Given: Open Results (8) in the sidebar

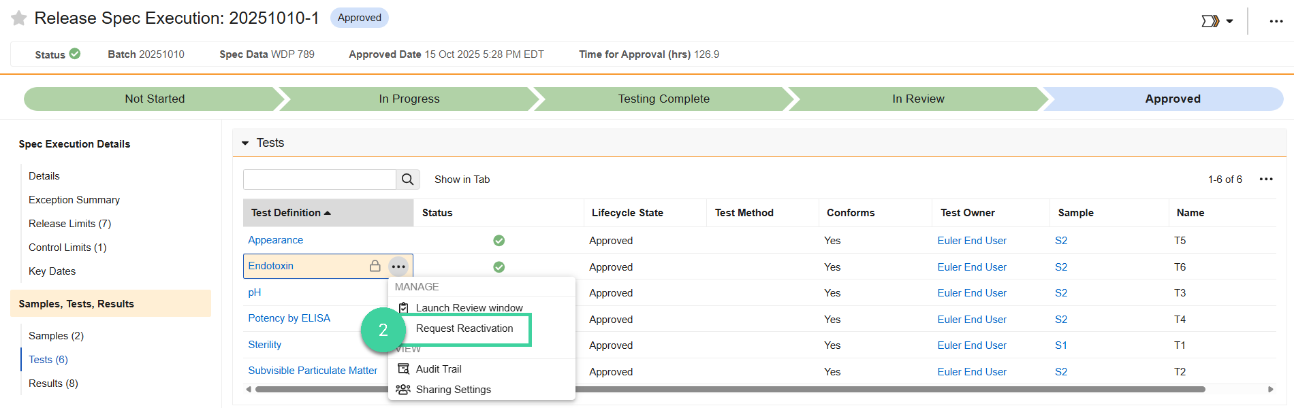Looking at the screenshot, I should 53,384.
